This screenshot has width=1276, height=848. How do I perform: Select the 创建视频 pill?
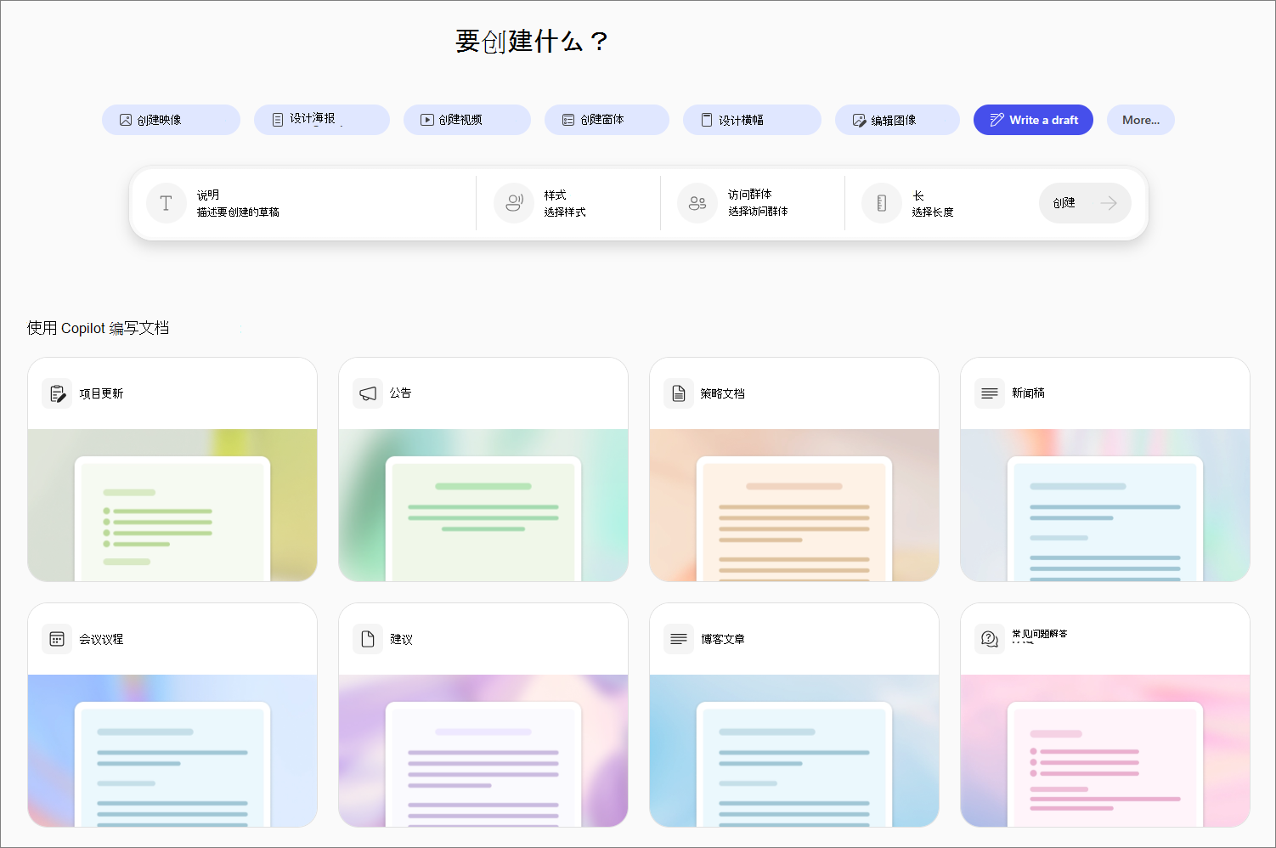pyautogui.click(x=467, y=120)
